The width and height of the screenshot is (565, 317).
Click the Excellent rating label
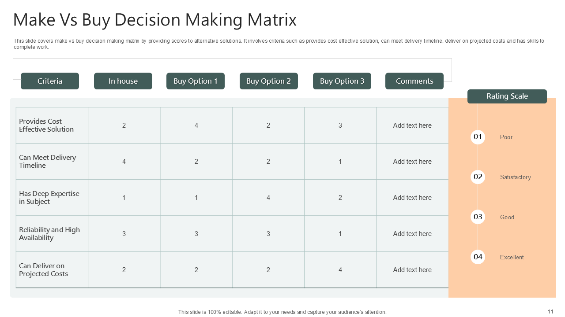pos(512,258)
